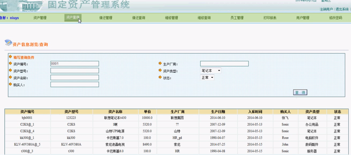The width and height of the screenshot is (351, 155).
Task: Click the 退出系统 link
Action: point(342,9)
